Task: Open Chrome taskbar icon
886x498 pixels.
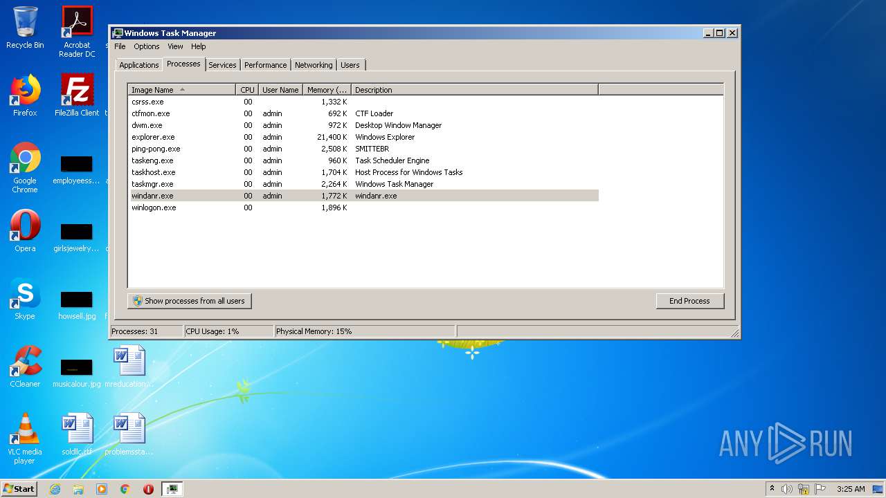Action: 125,489
